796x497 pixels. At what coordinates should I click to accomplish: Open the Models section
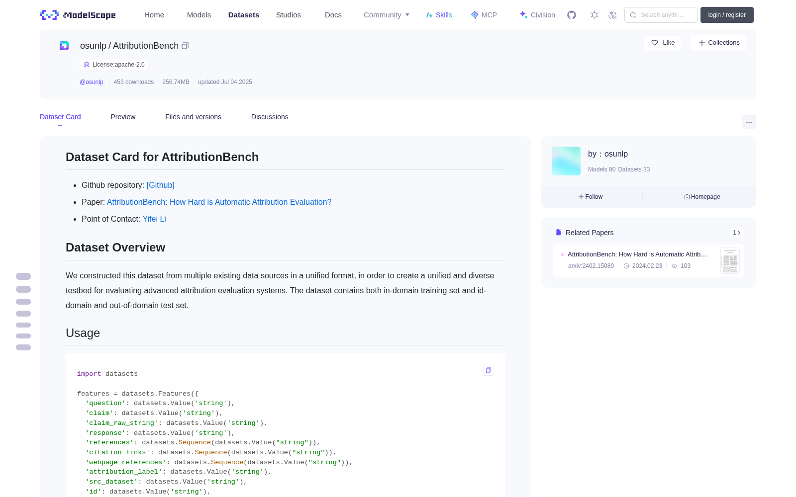click(199, 15)
